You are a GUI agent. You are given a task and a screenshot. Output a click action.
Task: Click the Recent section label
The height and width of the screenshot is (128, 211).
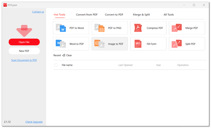(57, 55)
